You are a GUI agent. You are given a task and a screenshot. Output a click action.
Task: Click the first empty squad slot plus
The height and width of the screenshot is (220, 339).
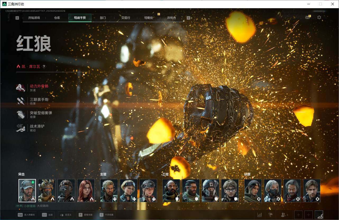pos(298,215)
